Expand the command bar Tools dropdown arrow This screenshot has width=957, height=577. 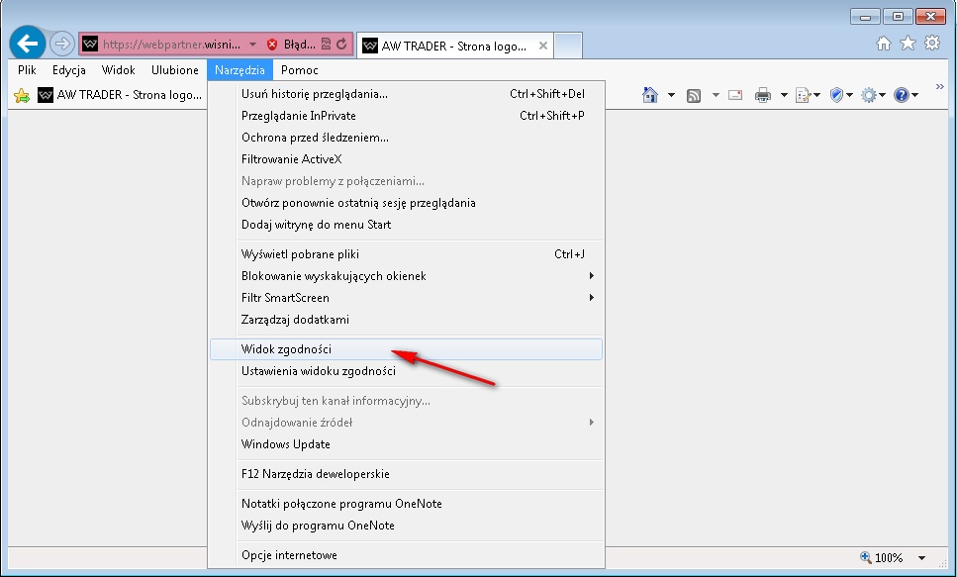pos(882,95)
